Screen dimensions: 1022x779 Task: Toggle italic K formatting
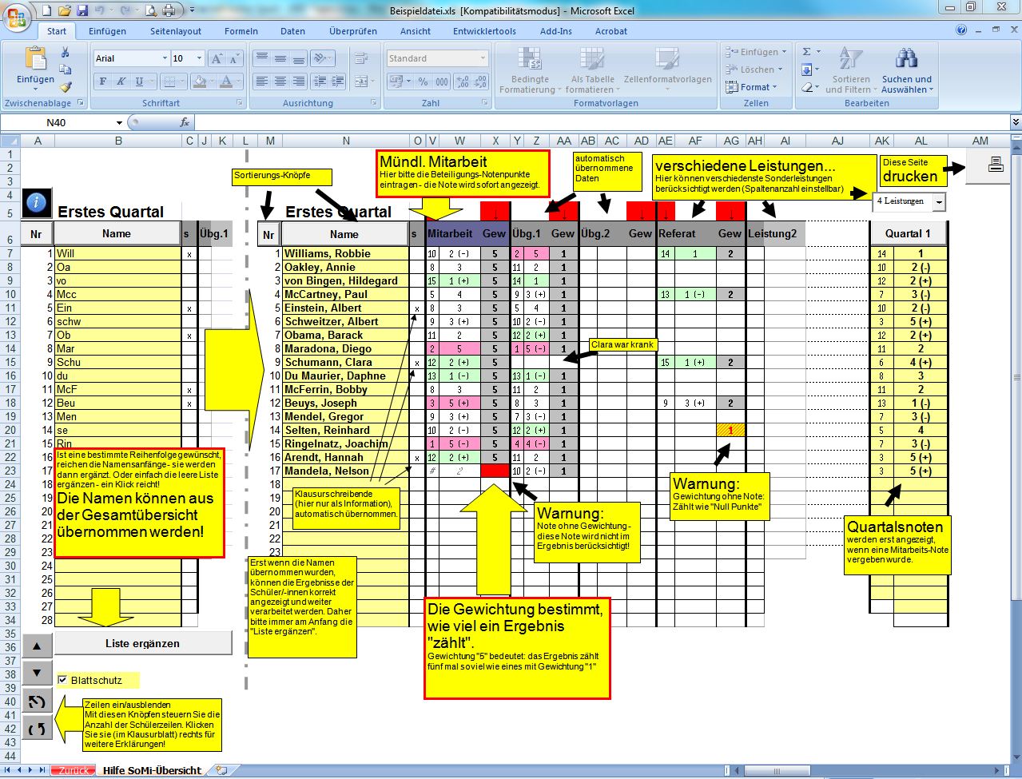click(121, 81)
